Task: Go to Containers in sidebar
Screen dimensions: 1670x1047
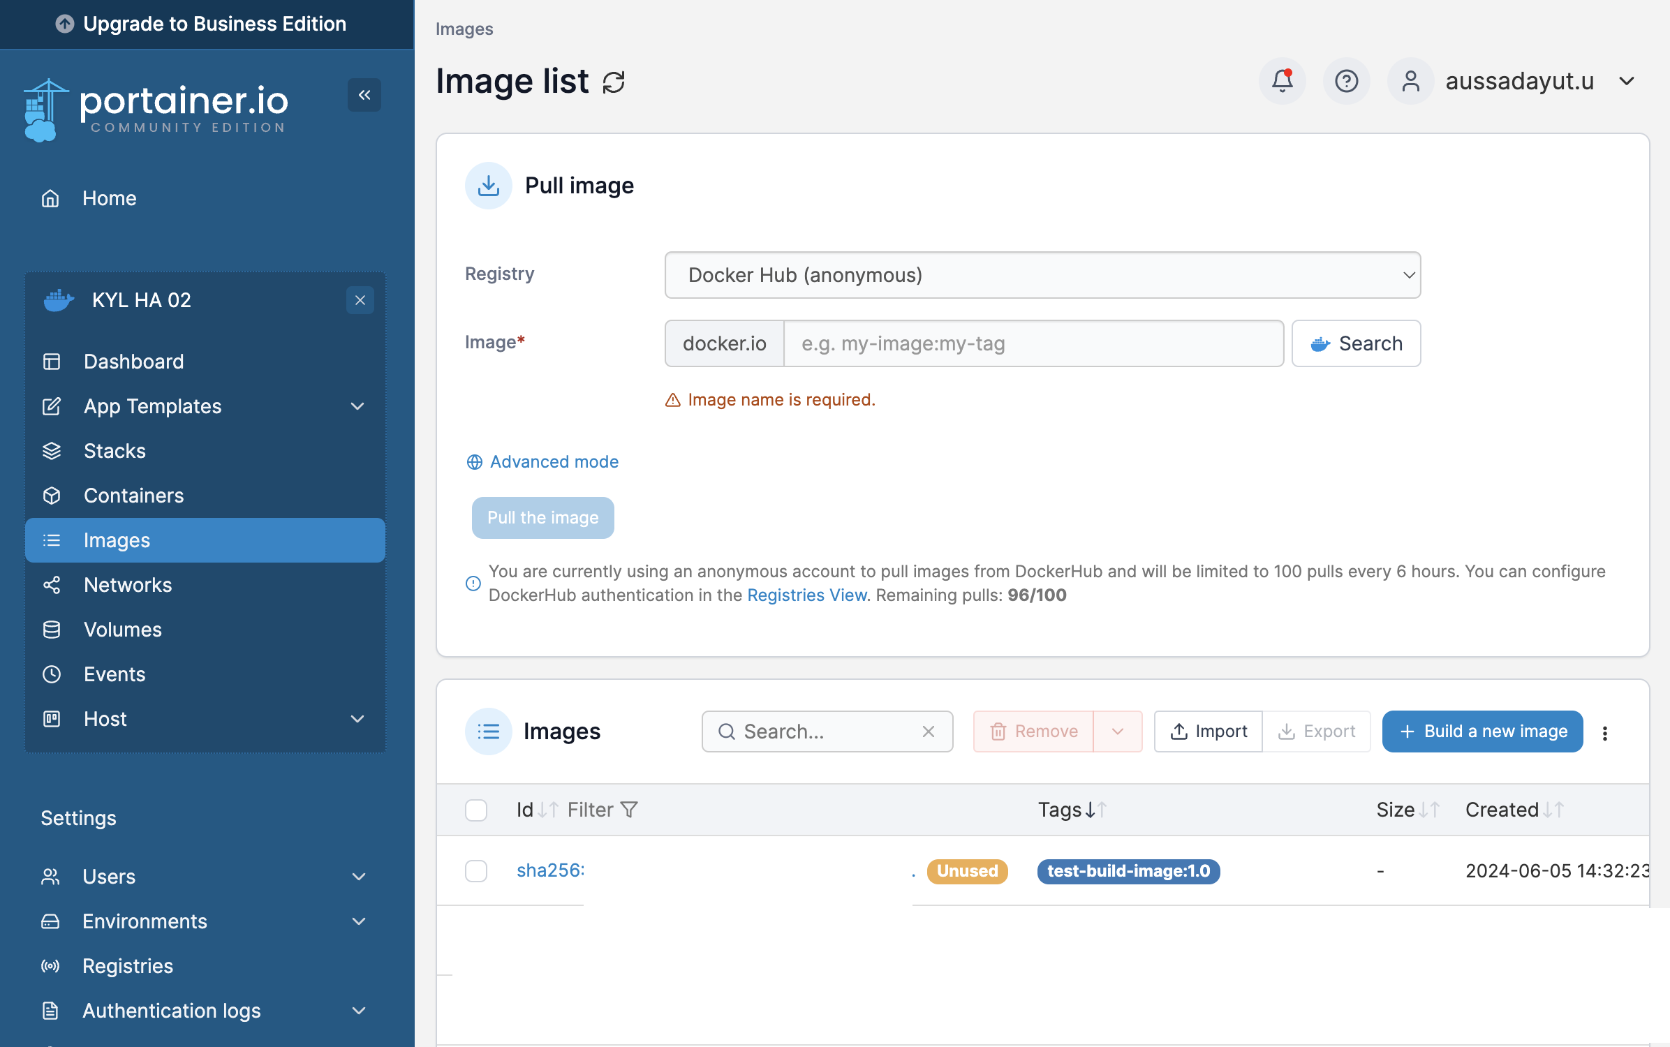Action: pos(133,496)
